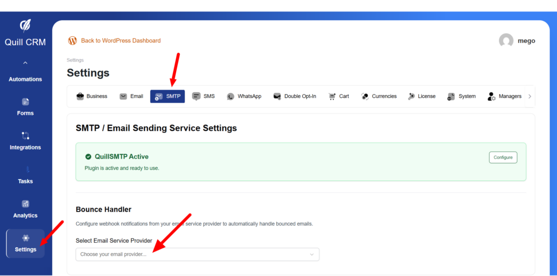The height and width of the screenshot is (276, 557).
Task: Click the Settings gear in sidebar
Action: 26,238
